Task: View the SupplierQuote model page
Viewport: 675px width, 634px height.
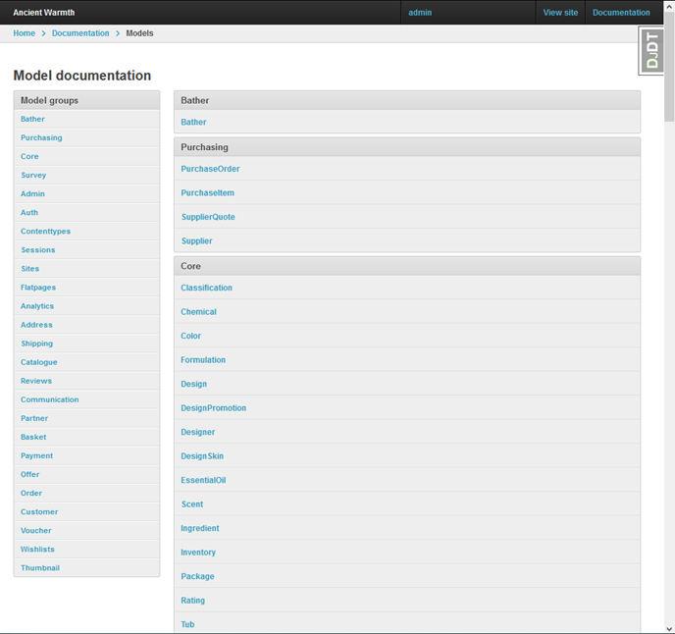Action: [x=208, y=217]
